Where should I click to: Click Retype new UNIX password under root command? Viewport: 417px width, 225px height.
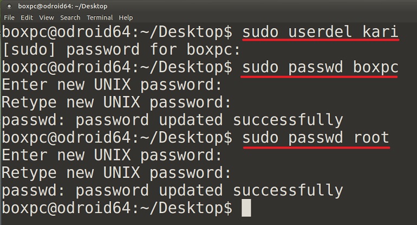(x=116, y=173)
